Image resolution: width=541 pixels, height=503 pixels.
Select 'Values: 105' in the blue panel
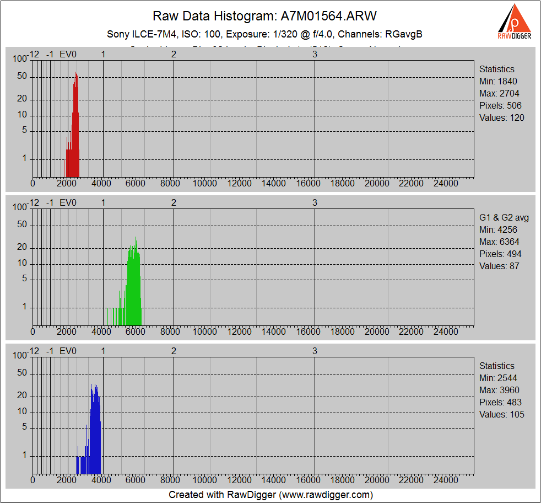(501, 414)
